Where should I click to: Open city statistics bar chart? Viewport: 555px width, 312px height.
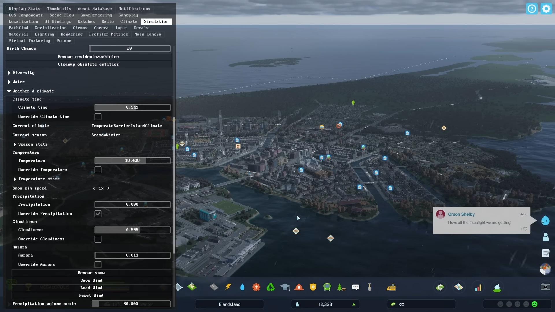478,287
